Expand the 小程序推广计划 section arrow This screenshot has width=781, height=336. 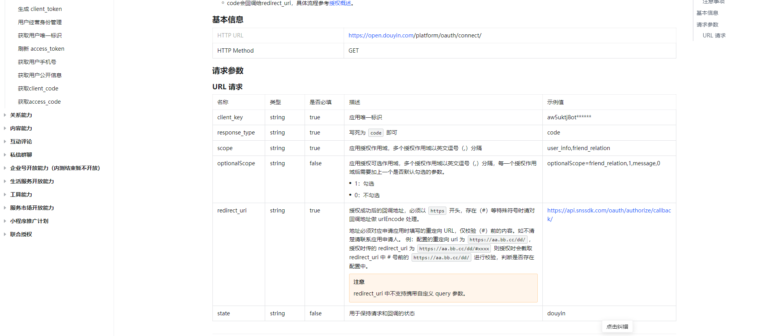point(5,221)
